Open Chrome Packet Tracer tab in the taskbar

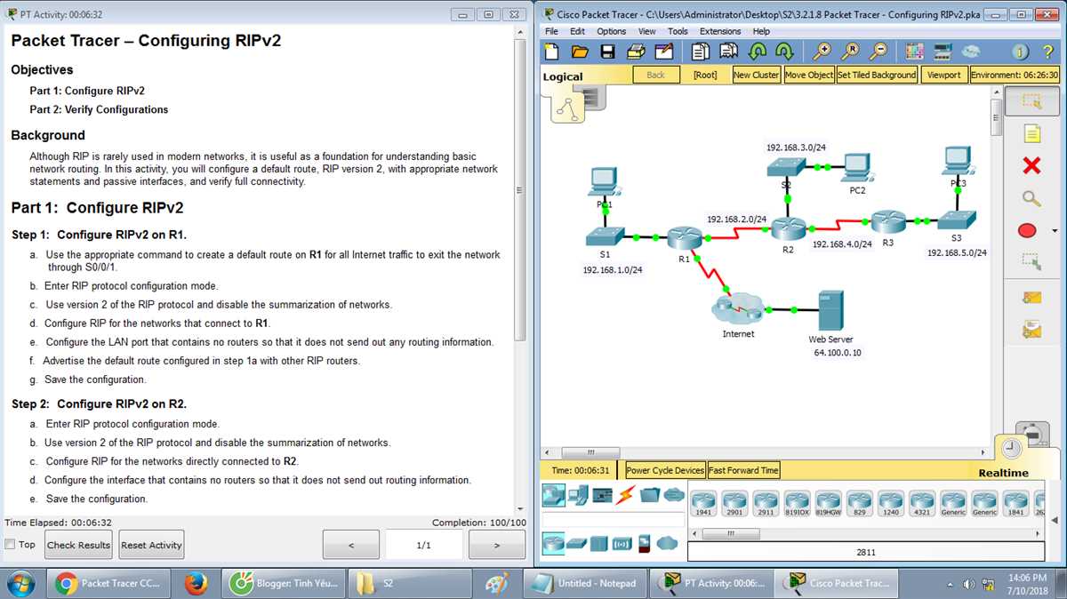point(108,583)
